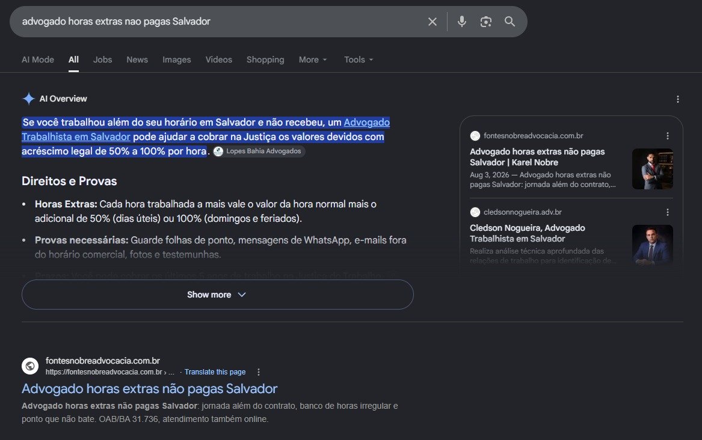Click the AI Overview sparkle icon

pos(29,99)
